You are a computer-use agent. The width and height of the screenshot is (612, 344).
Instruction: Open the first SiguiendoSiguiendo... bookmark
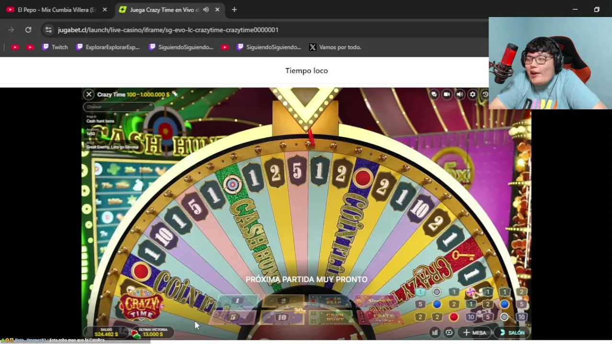click(181, 47)
